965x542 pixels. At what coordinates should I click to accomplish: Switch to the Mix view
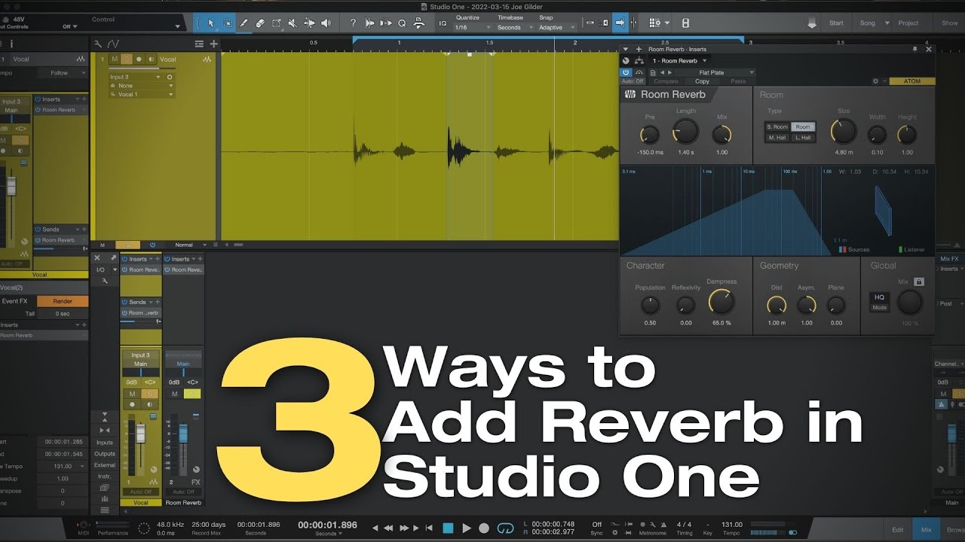[927, 530]
